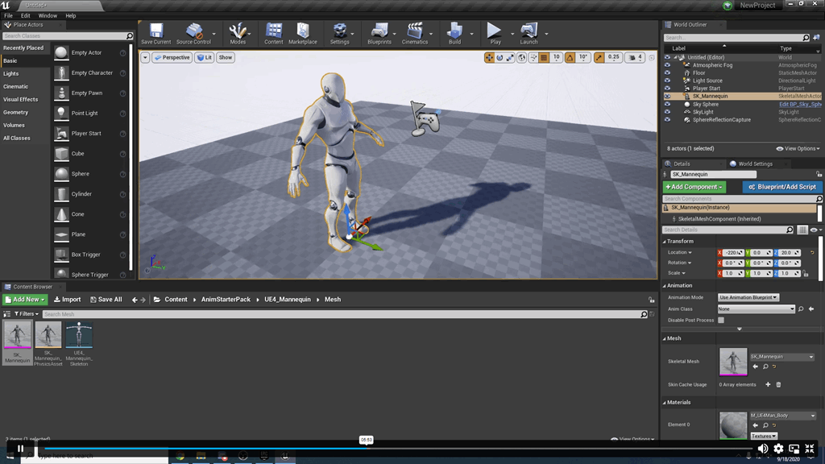Select the translate gizmo mode in viewport
Screen dimensions: 825x464
pos(489,57)
